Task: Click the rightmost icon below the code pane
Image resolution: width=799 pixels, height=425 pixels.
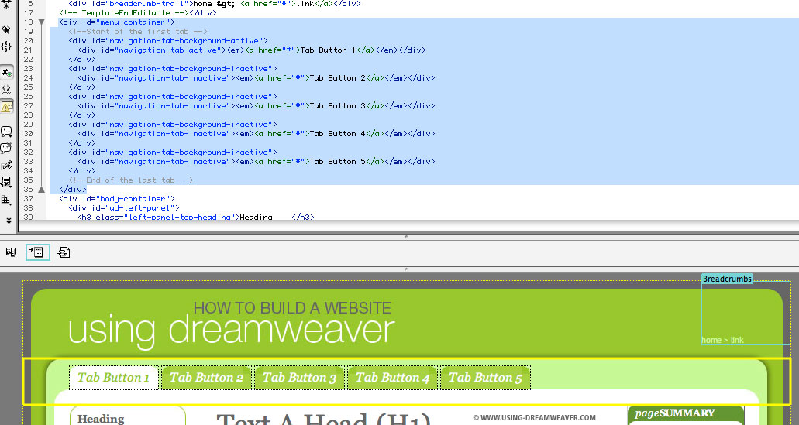Action: pyautogui.click(x=64, y=252)
